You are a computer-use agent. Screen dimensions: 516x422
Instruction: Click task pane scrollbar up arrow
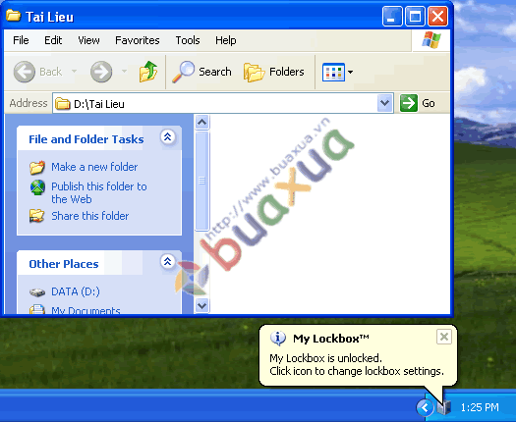201,123
